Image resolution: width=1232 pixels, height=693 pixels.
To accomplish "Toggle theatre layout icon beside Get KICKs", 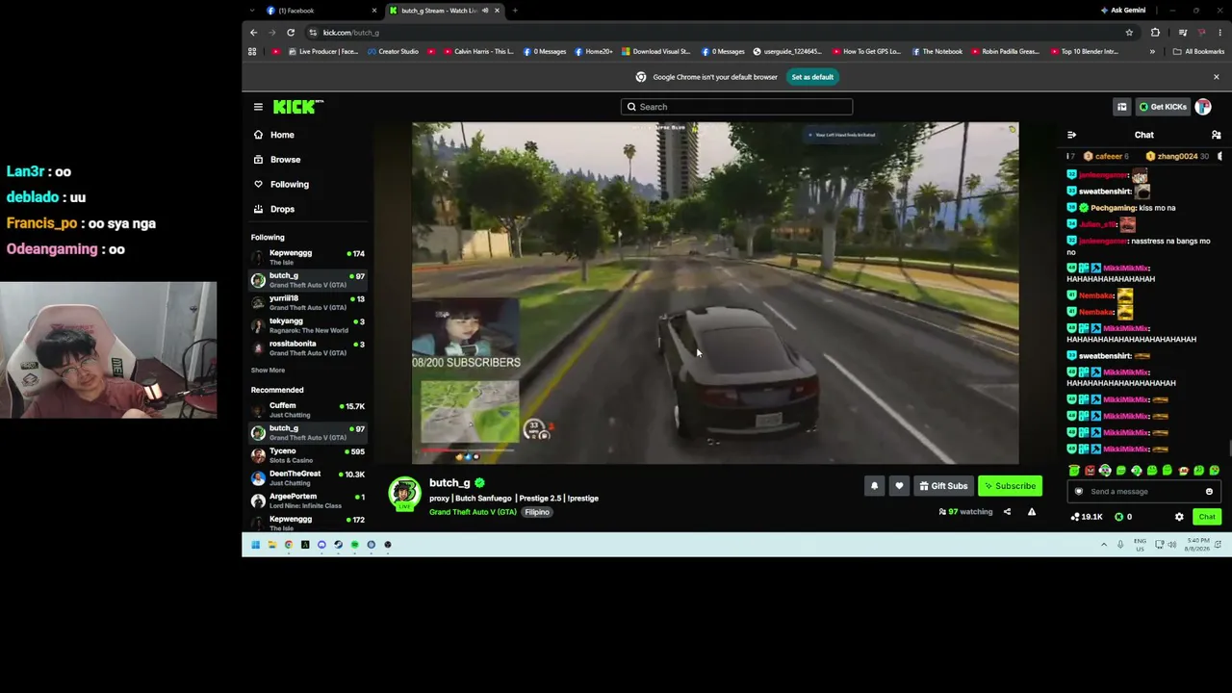I will point(1121,107).
